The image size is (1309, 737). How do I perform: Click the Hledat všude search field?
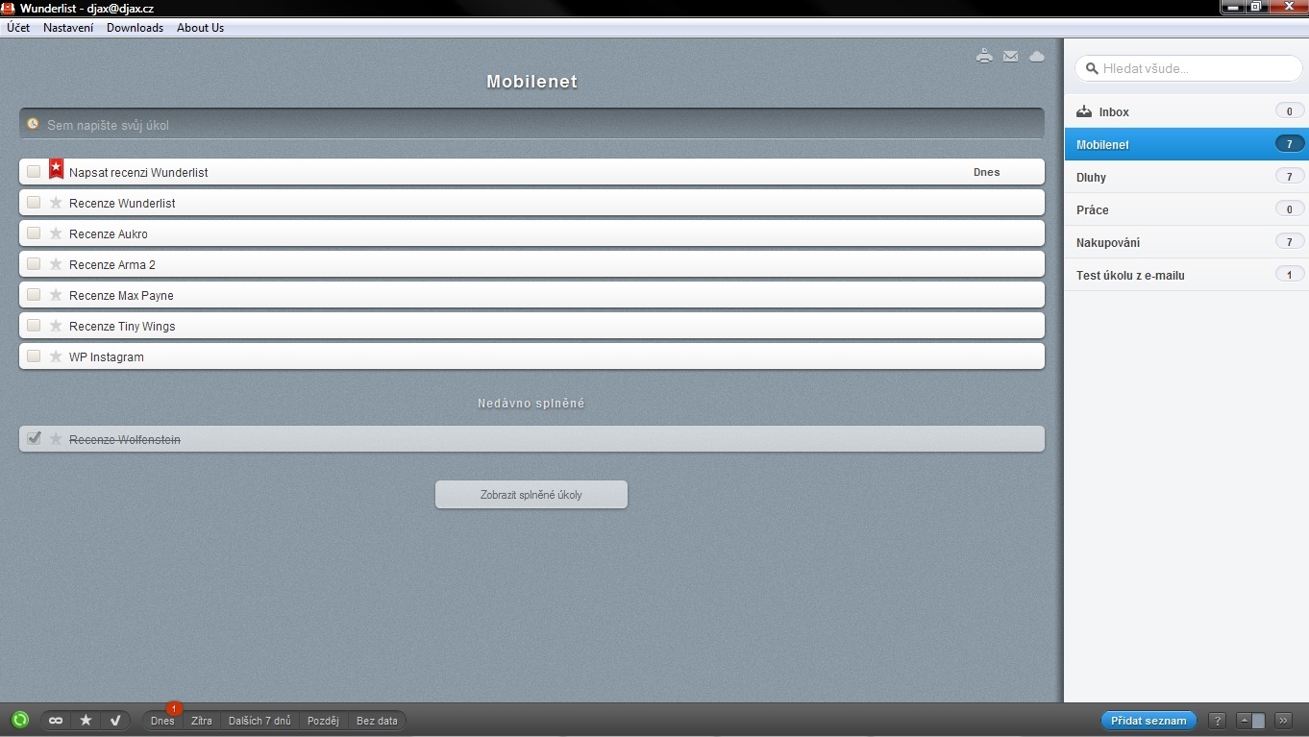[1189, 68]
